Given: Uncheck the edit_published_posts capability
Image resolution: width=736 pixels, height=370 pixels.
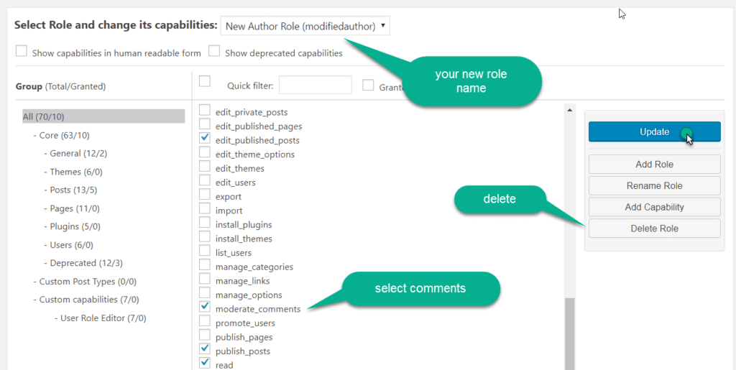Looking at the screenshot, I should coord(205,139).
